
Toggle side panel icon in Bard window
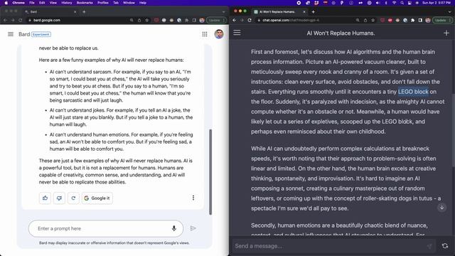point(194,20)
